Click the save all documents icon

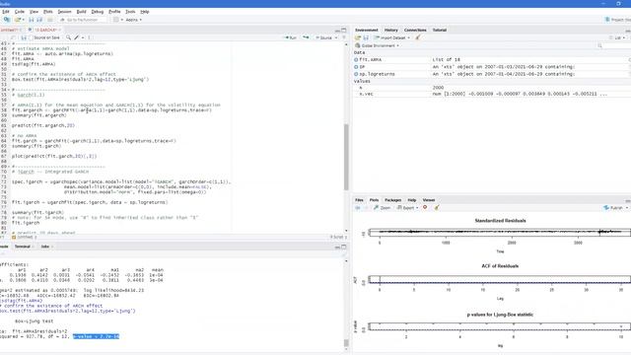point(39,20)
